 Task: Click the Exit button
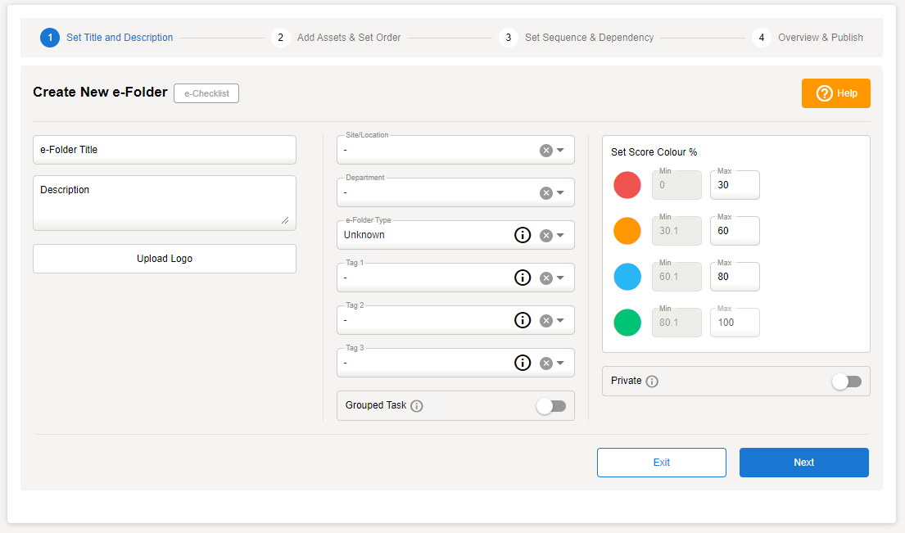(661, 463)
